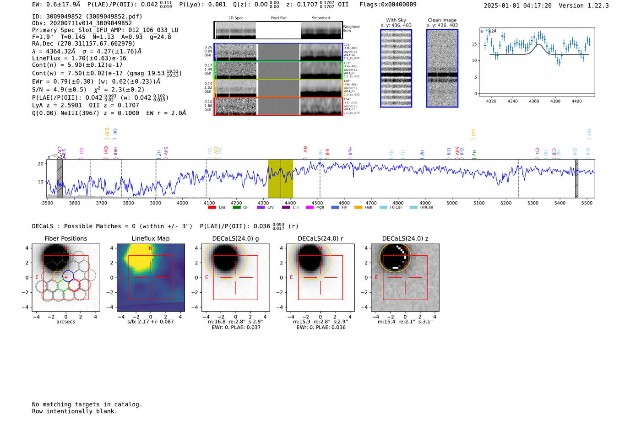Click the blue Hγ legend swatch

coord(335,208)
